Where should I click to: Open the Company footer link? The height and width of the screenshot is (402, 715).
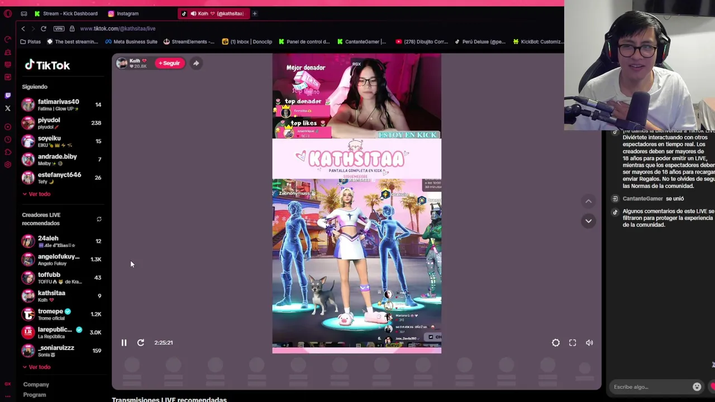(36, 384)
